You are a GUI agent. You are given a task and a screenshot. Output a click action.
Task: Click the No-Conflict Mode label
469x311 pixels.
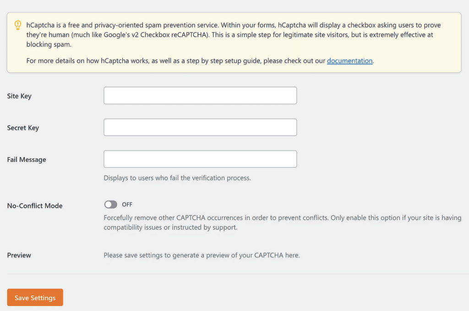(34, 206)
